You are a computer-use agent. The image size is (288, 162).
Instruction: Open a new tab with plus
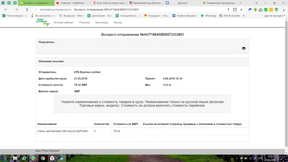point(241,3)
